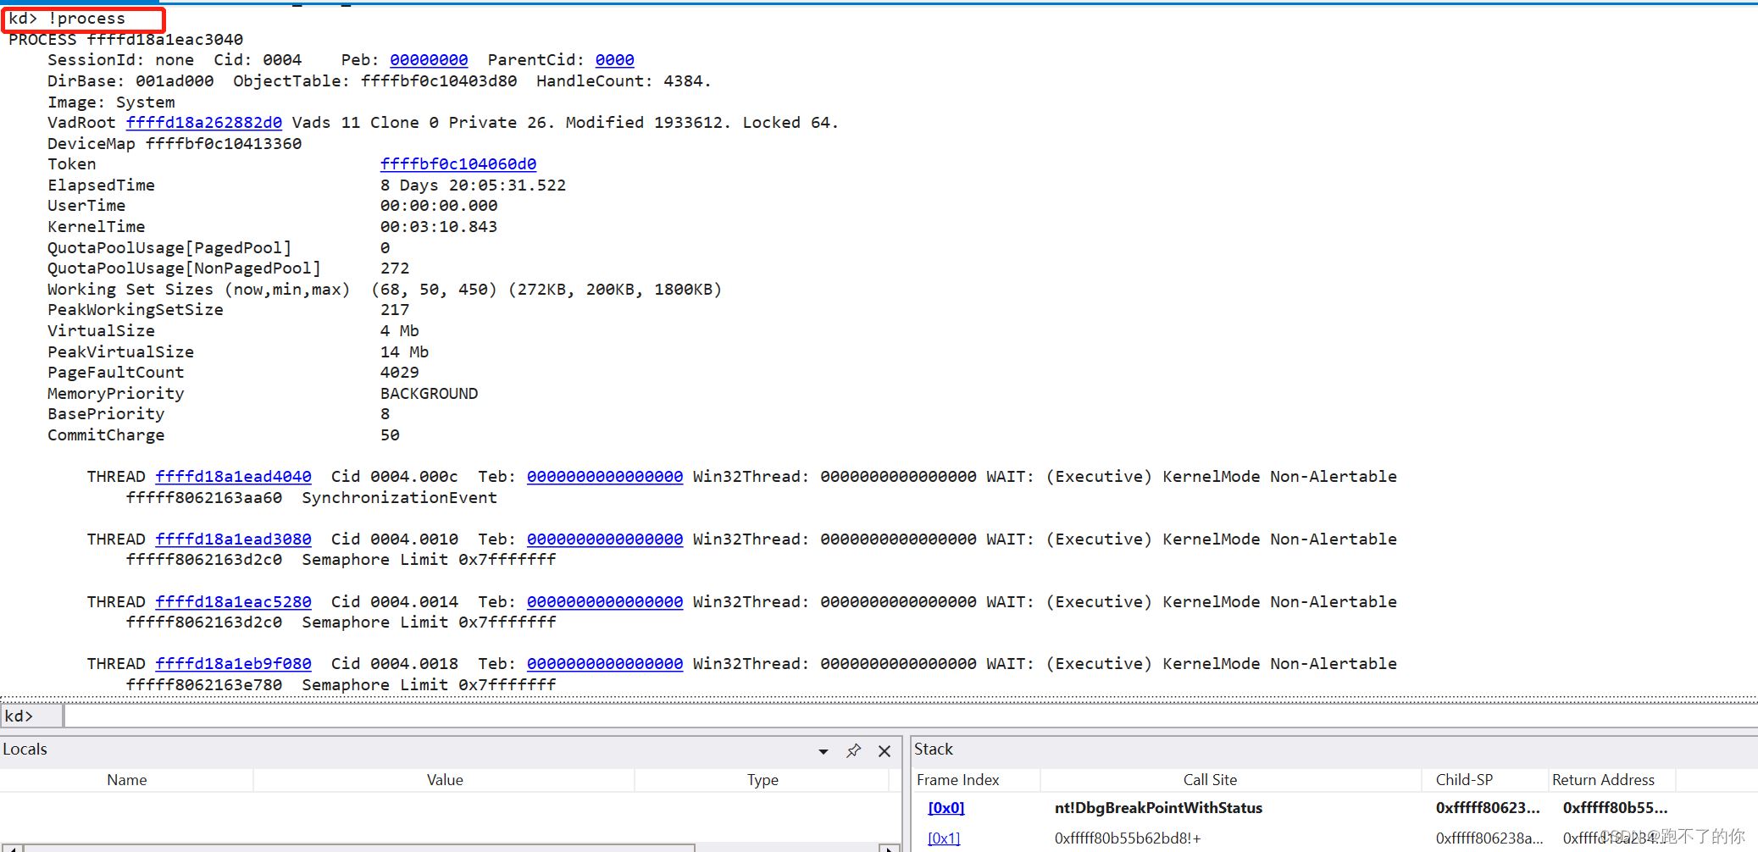Click the PageFaultCount value 4029
The width and height of the screenshot is (1758, 852).
tap(399, 373)
